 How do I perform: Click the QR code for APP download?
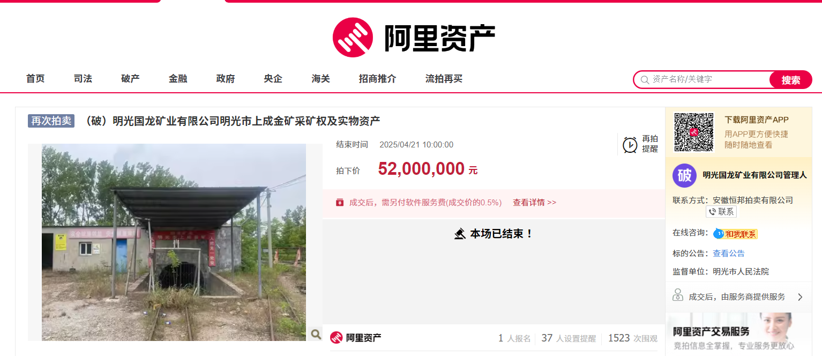point(694,132)
